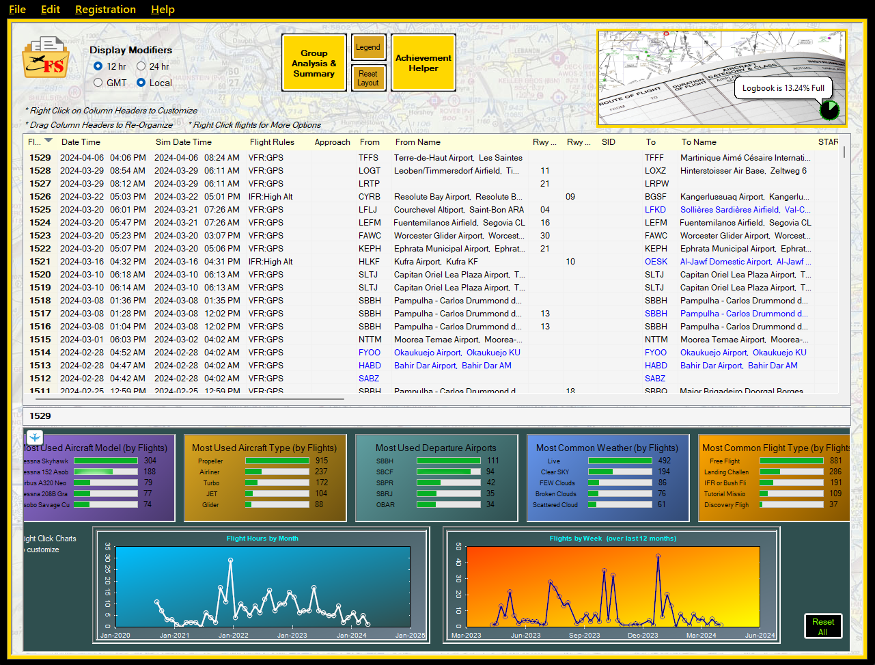Click Most Used Aircraft Type panel title
875x665 pixels.
[x=264, y=448]
